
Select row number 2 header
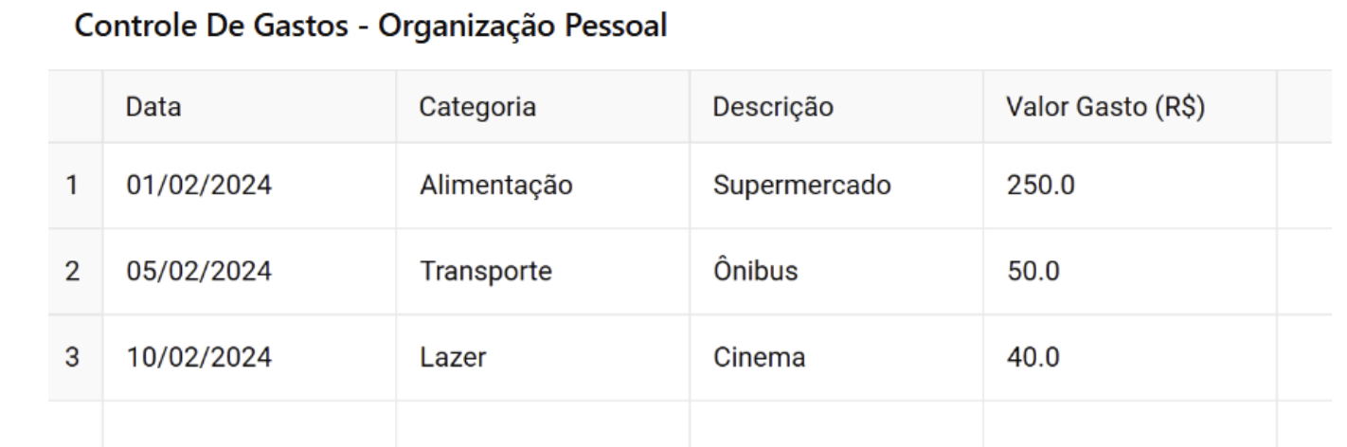(x=75, y=272)
